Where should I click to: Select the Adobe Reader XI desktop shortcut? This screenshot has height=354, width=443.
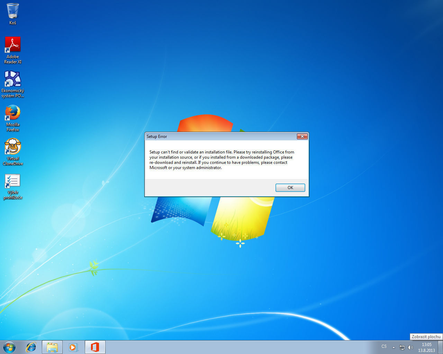point(13,50)
